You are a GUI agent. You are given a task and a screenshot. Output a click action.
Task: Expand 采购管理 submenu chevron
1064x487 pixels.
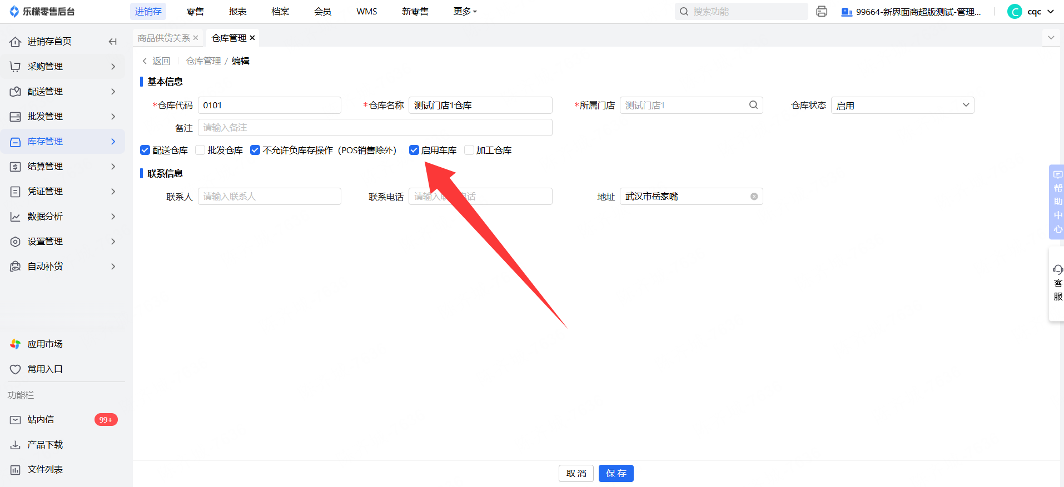tap(113, 67)
